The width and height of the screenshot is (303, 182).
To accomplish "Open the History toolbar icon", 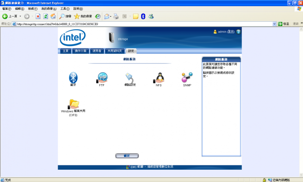I will [98, 17].
